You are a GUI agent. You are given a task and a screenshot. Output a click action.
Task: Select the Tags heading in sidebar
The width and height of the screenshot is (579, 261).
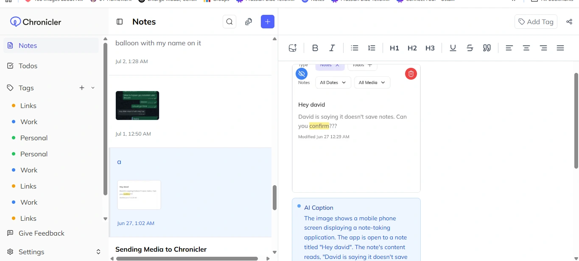pyautogui.click(x=26, y=88)
